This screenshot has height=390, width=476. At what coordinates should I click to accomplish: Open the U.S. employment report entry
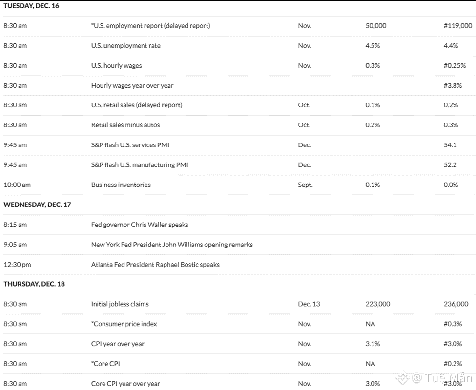(x=150, y=26)
